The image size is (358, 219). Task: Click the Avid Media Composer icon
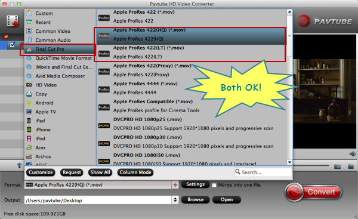point(29,76)
